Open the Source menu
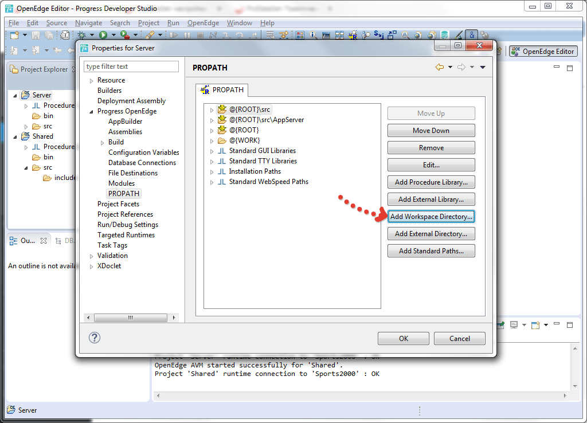Viewport: 587px width, 423px height. coord(57,23)
